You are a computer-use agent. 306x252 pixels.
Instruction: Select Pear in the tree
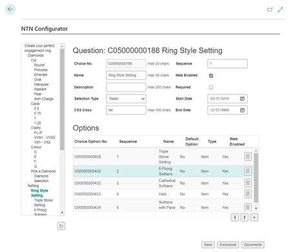tap(37, 94)
